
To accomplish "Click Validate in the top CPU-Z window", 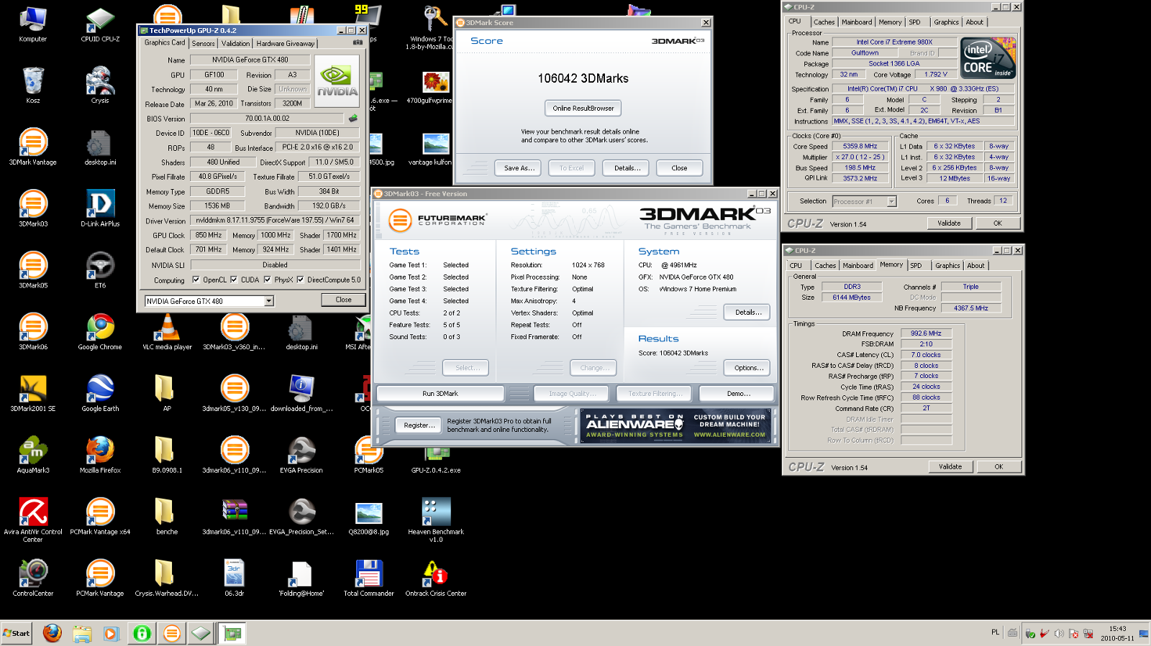I will coord(949,223).
